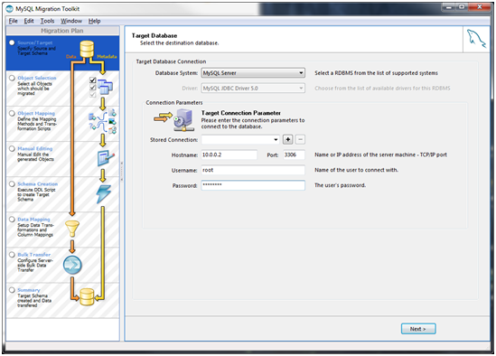Screen dimensions: 496x356
Task: Open the Tools menu
Action: click(47, 21)
